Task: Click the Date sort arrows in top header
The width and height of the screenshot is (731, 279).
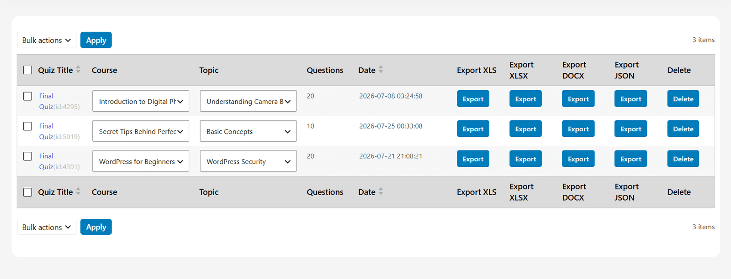Action: (x=381, y=70)
